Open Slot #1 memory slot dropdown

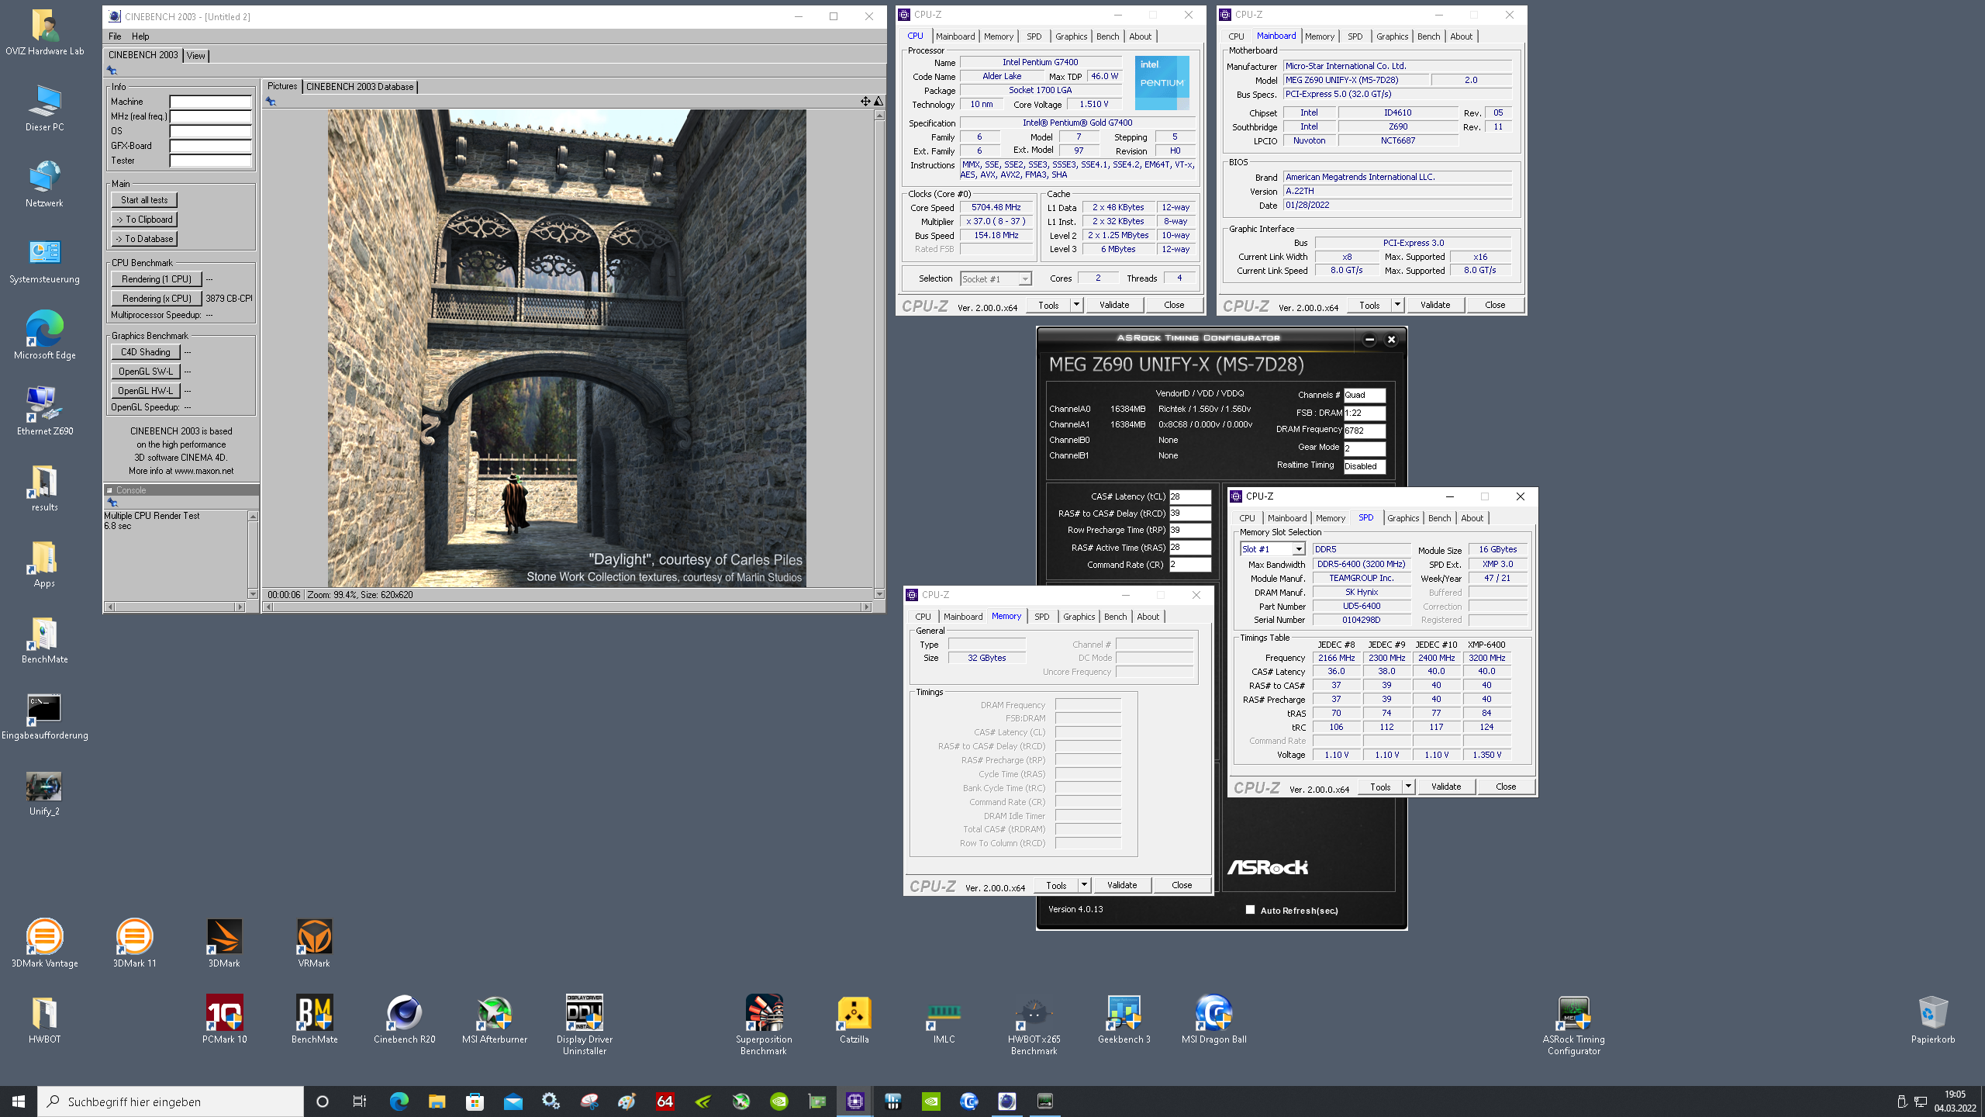click(x=1272, y=549)
